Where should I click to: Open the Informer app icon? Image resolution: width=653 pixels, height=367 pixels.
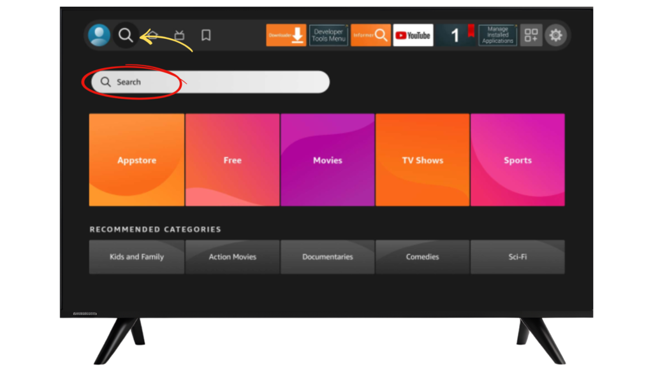coord(371,35)
